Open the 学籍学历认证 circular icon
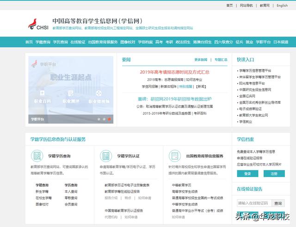The image size is (296, 227). (106, 156)
